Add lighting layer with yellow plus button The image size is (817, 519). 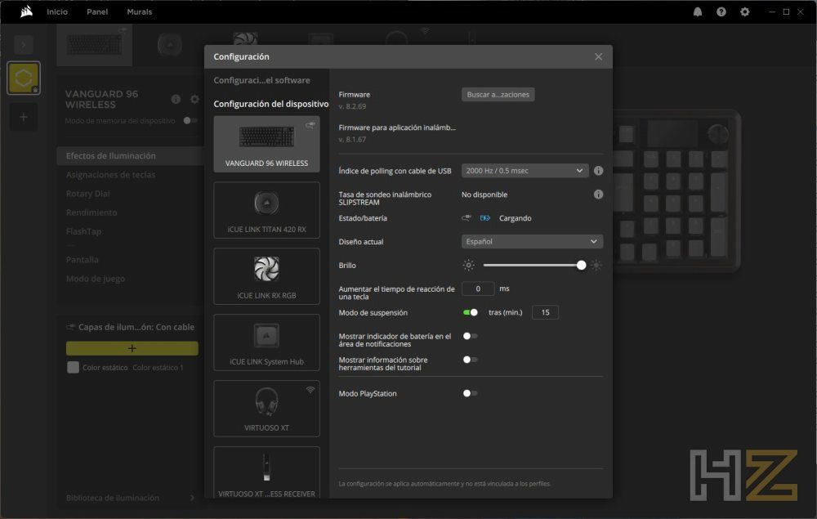pos(132,348)
